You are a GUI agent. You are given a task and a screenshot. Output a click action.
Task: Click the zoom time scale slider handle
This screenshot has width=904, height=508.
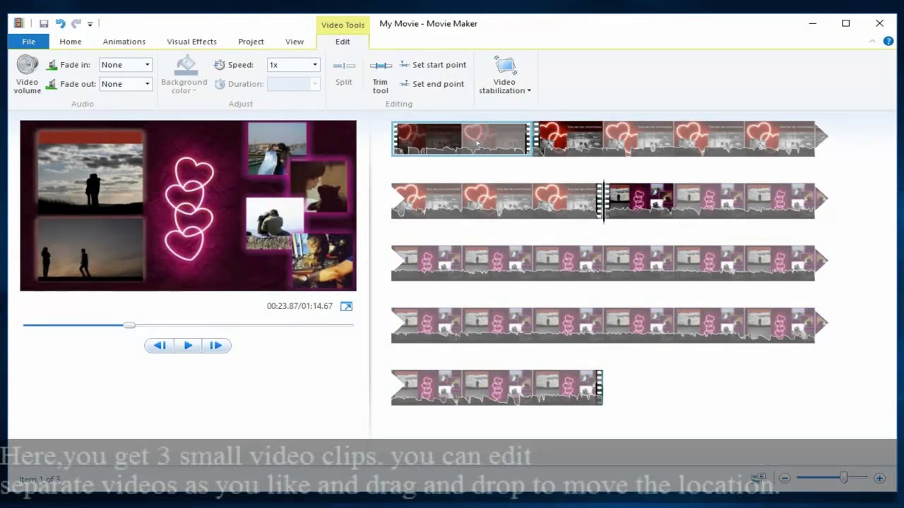[x=843, y=478]
